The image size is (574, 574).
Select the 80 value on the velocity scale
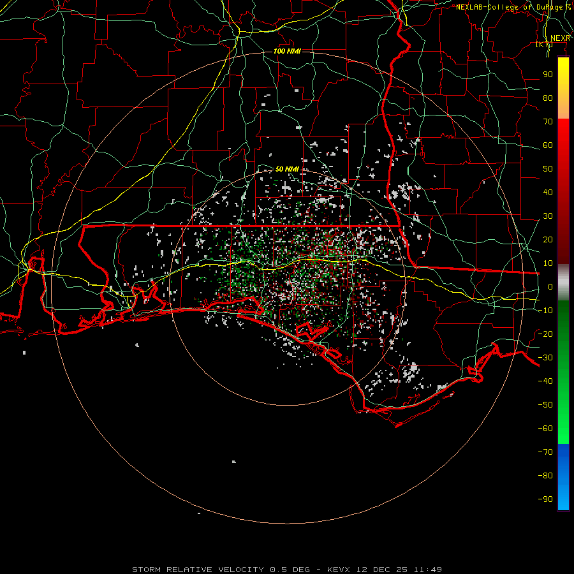coord(548,98)
